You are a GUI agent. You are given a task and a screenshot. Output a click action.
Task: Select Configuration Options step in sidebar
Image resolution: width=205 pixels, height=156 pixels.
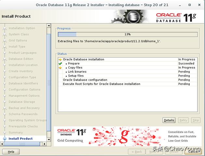click(x=24, y=89)
